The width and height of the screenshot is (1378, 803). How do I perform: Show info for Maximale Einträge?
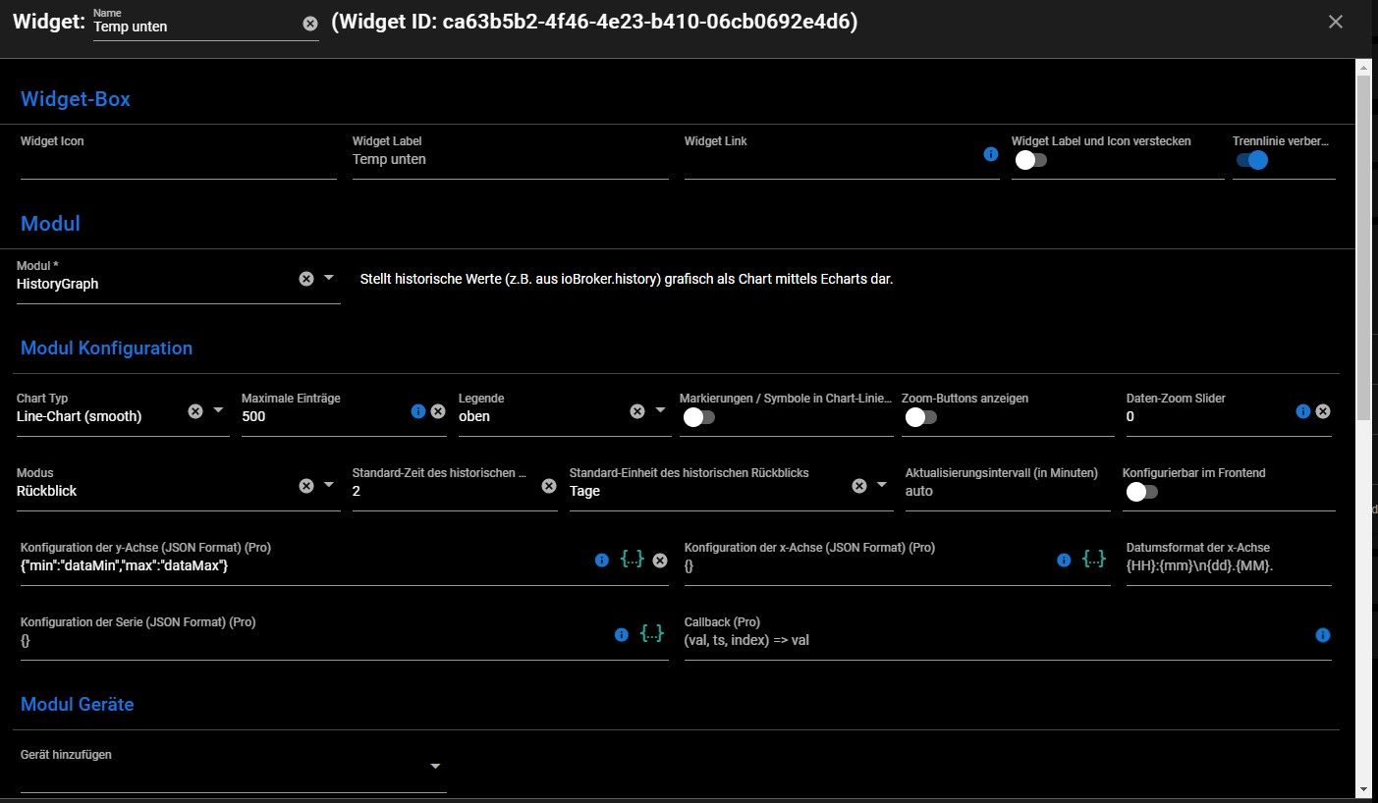(418, 411)
